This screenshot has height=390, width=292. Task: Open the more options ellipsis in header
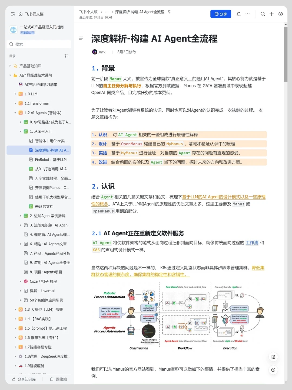[248, 14]
